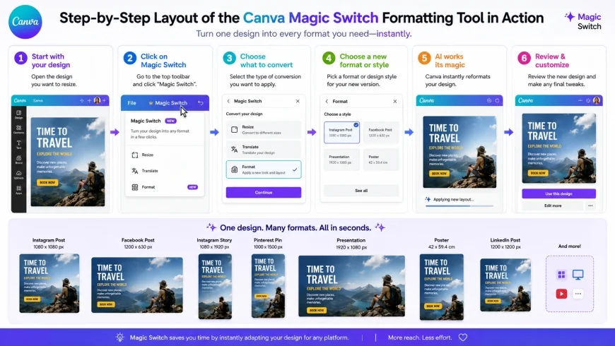Open the File menu

point(131,102)
